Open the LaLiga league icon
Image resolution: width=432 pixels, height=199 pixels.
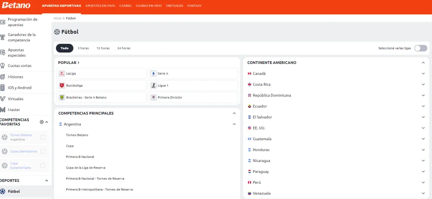coord(62,74)
